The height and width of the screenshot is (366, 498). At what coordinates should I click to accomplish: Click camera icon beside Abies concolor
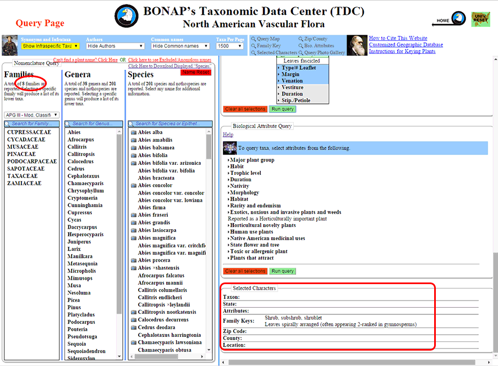(134, 186)
